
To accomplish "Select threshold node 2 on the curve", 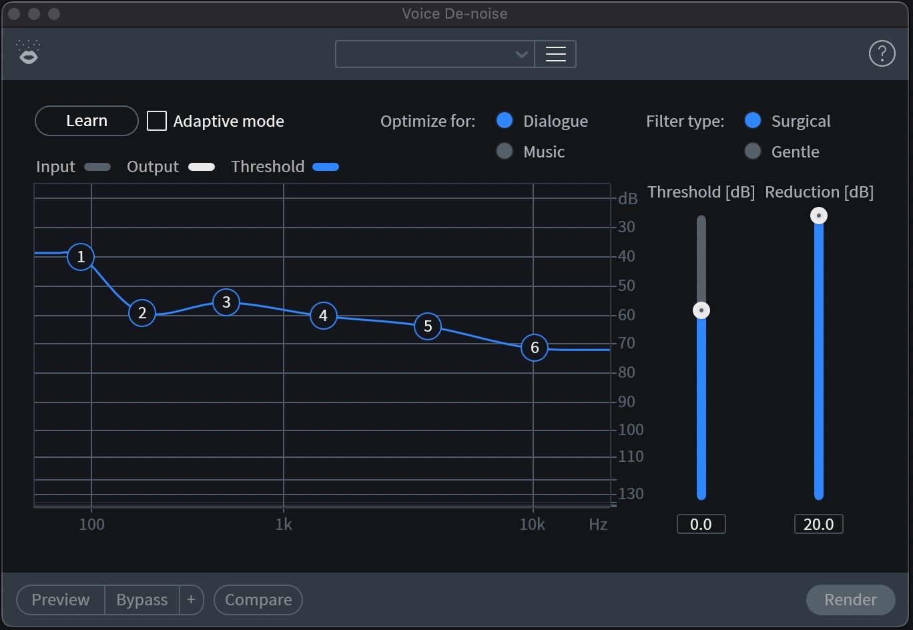I will [x=142, y=313].
